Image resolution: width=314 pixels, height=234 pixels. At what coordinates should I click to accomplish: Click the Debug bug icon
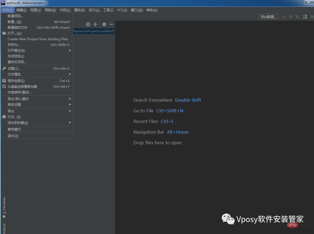(291, 17)
